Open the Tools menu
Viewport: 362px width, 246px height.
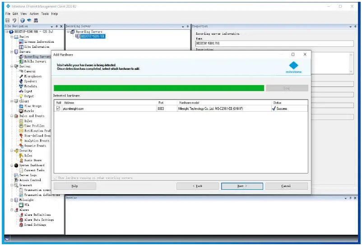[x=45, y=14]
